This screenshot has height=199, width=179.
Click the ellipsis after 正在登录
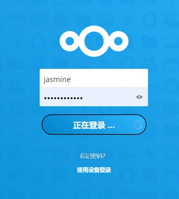coord(111,127)
